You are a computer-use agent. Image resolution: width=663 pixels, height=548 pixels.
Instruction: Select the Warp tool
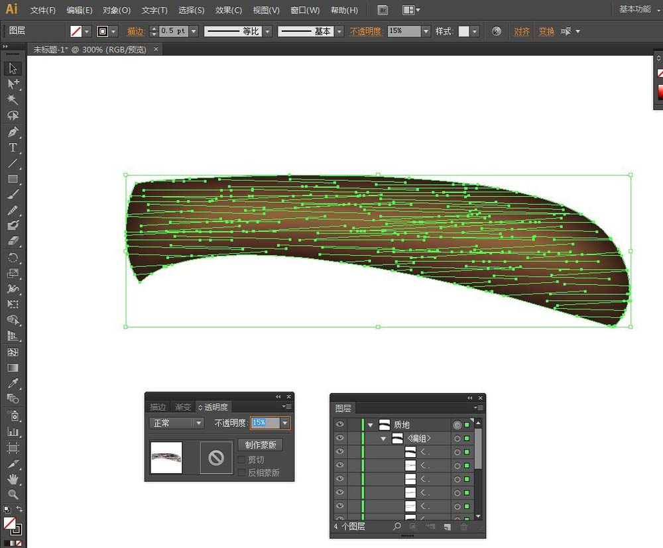click(x=13, y=288)
